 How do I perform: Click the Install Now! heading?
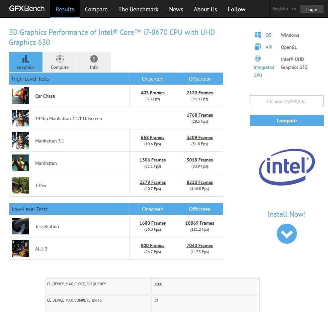tap(286, 214)
